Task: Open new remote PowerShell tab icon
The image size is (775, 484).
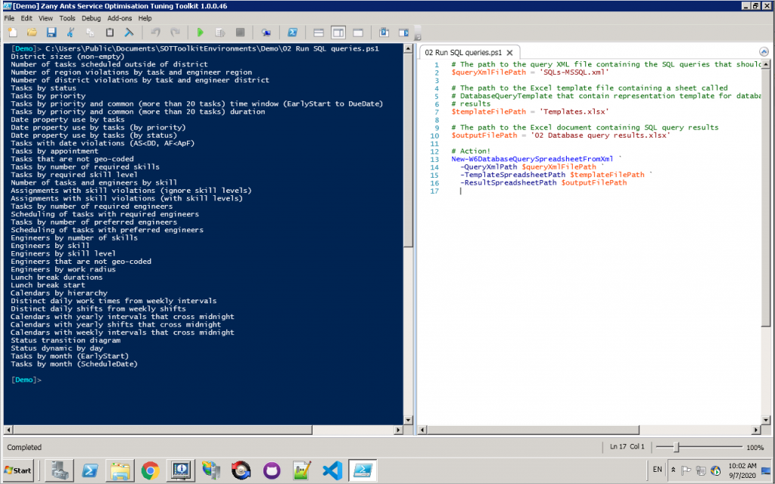Action: 266,33
